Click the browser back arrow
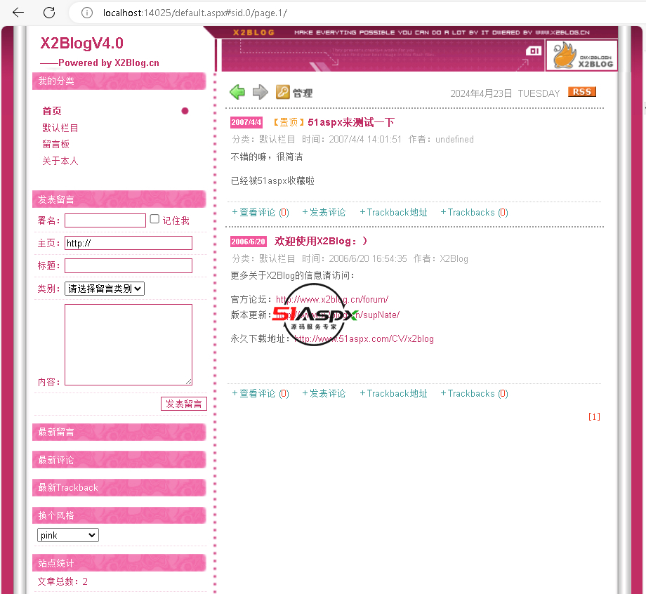This screenshot has width=646, height=594. (x=18, y=13)
